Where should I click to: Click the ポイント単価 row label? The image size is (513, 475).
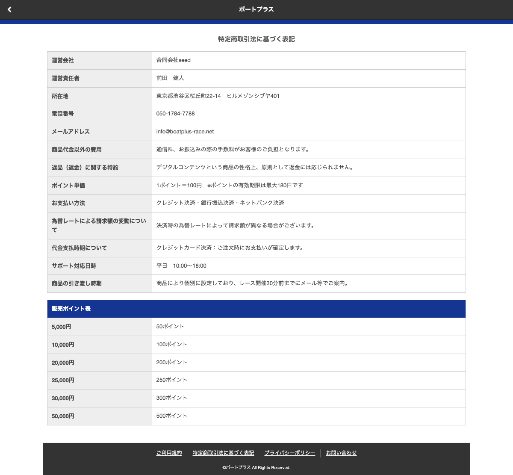click(68, 186)
